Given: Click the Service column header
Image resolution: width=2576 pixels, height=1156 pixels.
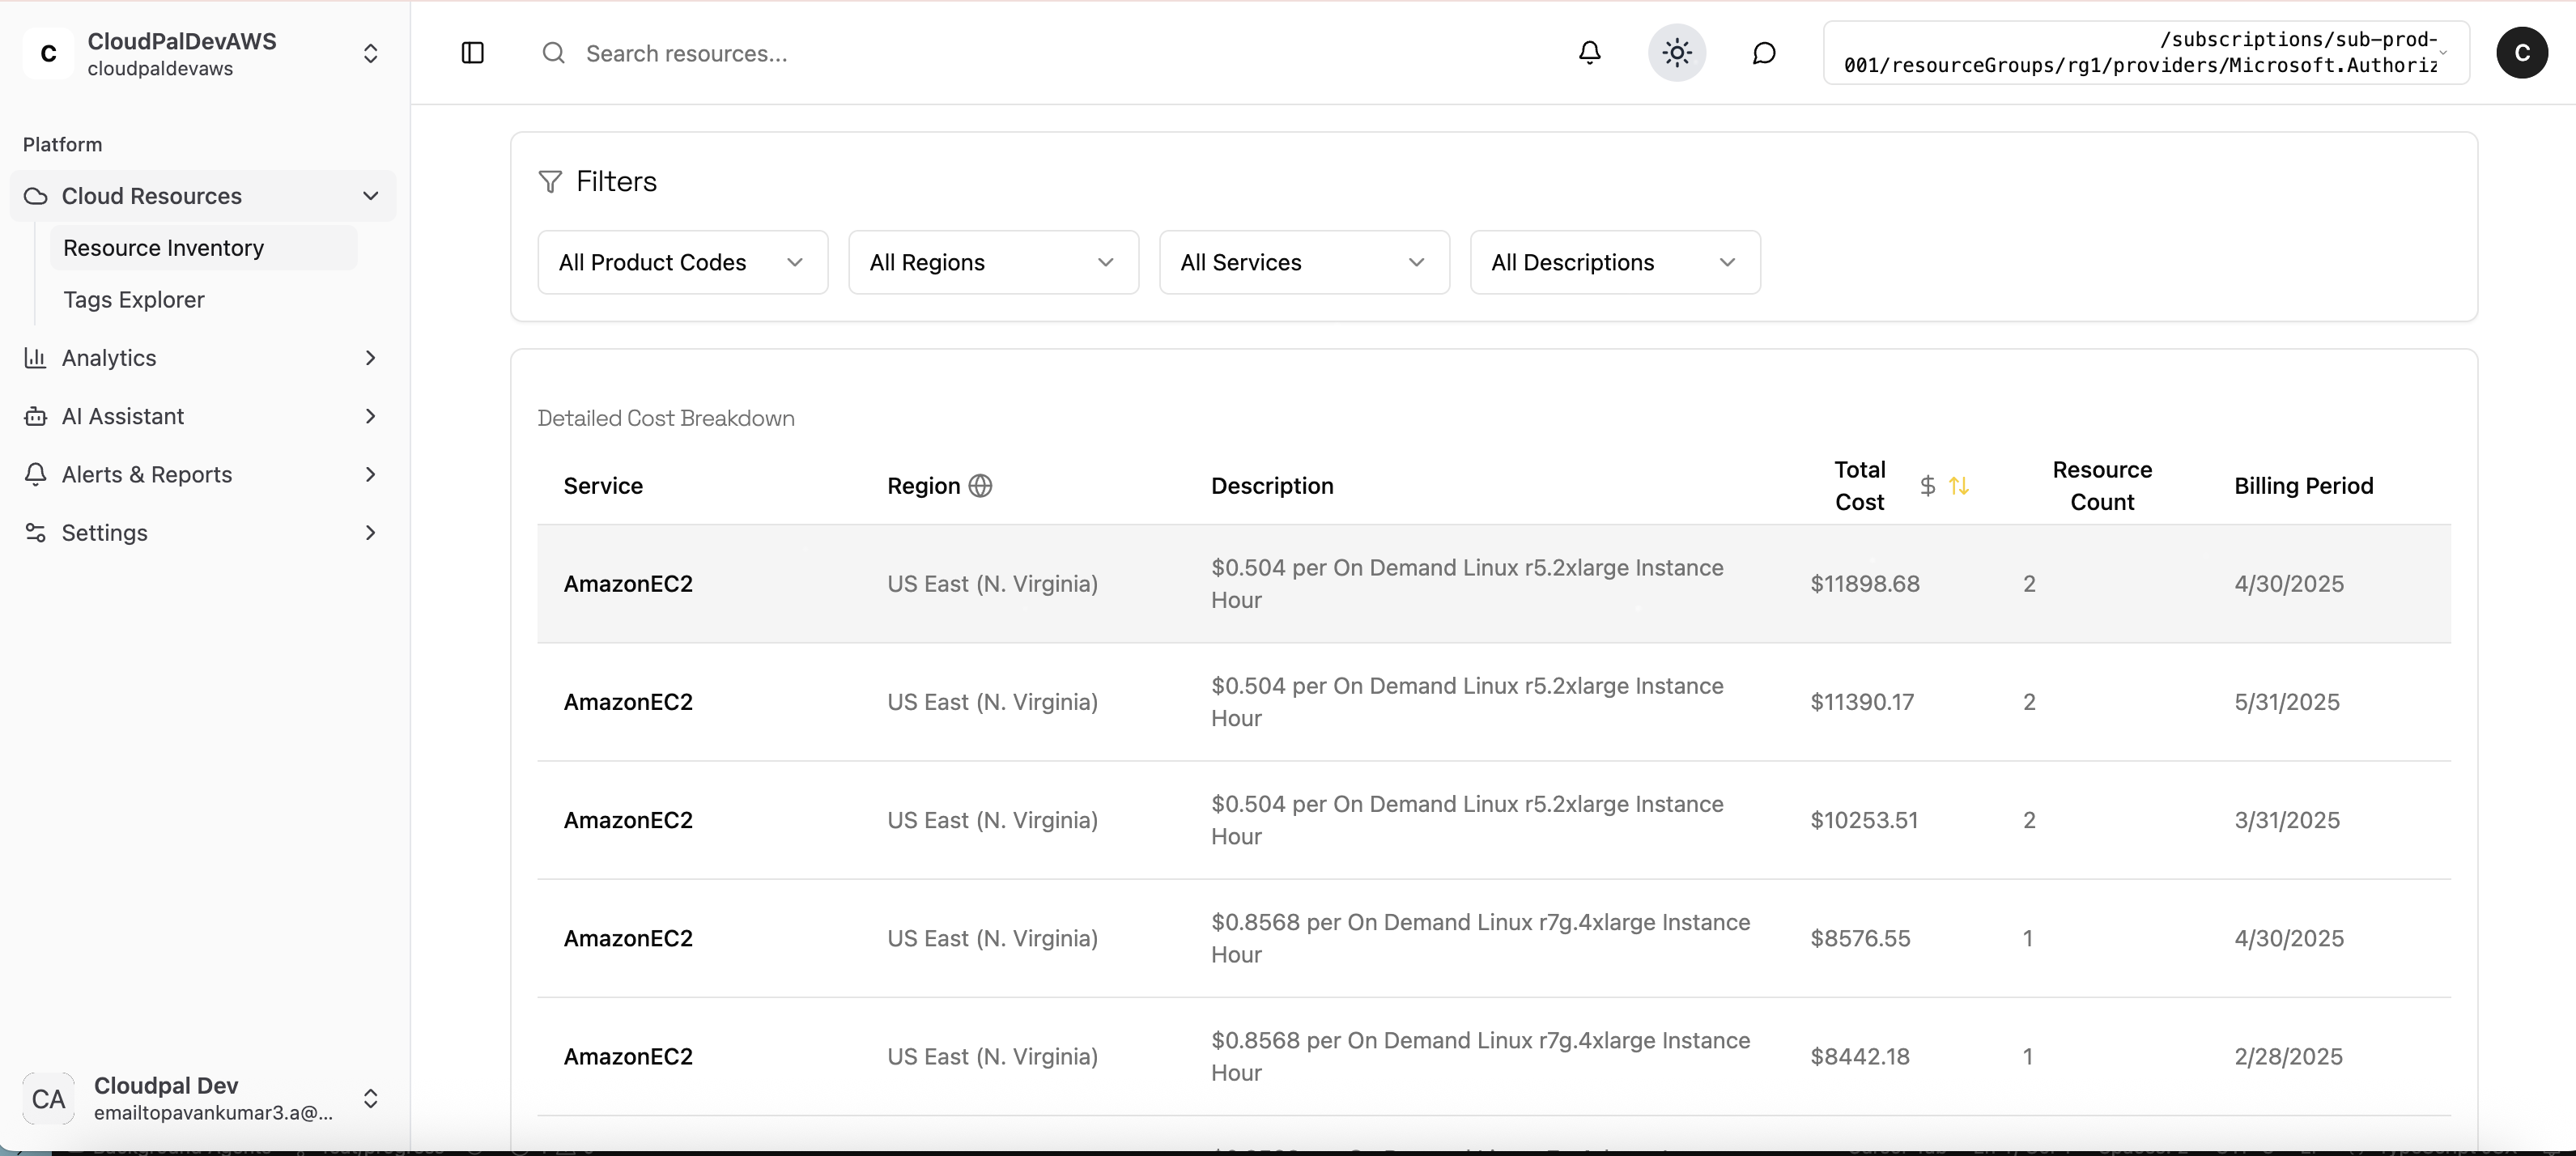Looking at the screenshot, I should tap(603, 486).
